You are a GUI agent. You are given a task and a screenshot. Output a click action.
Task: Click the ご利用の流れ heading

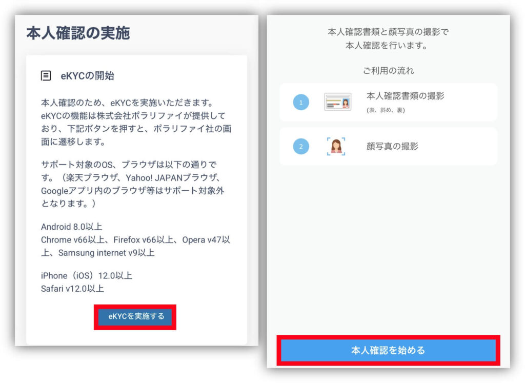point(389,71)
